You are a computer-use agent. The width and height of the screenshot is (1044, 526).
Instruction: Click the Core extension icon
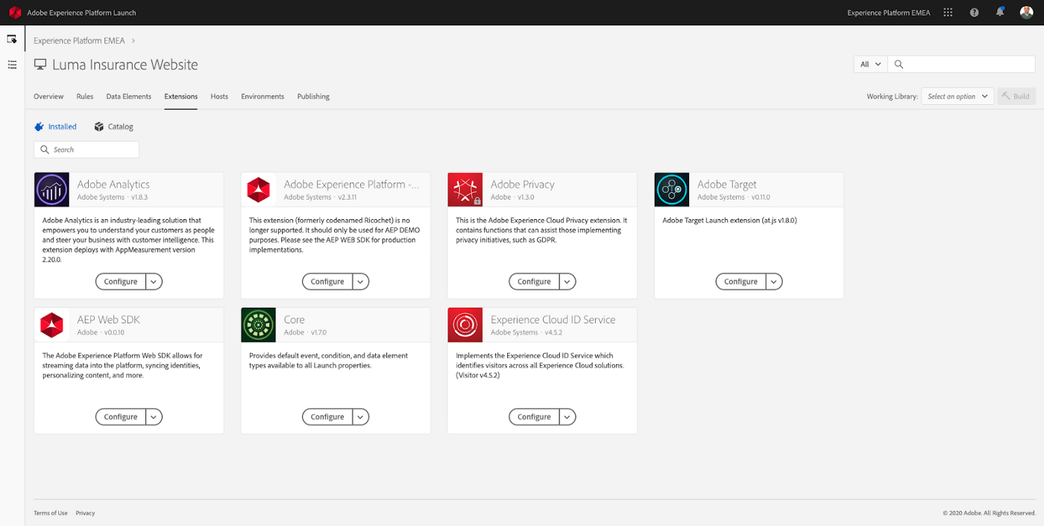(257, 325)
